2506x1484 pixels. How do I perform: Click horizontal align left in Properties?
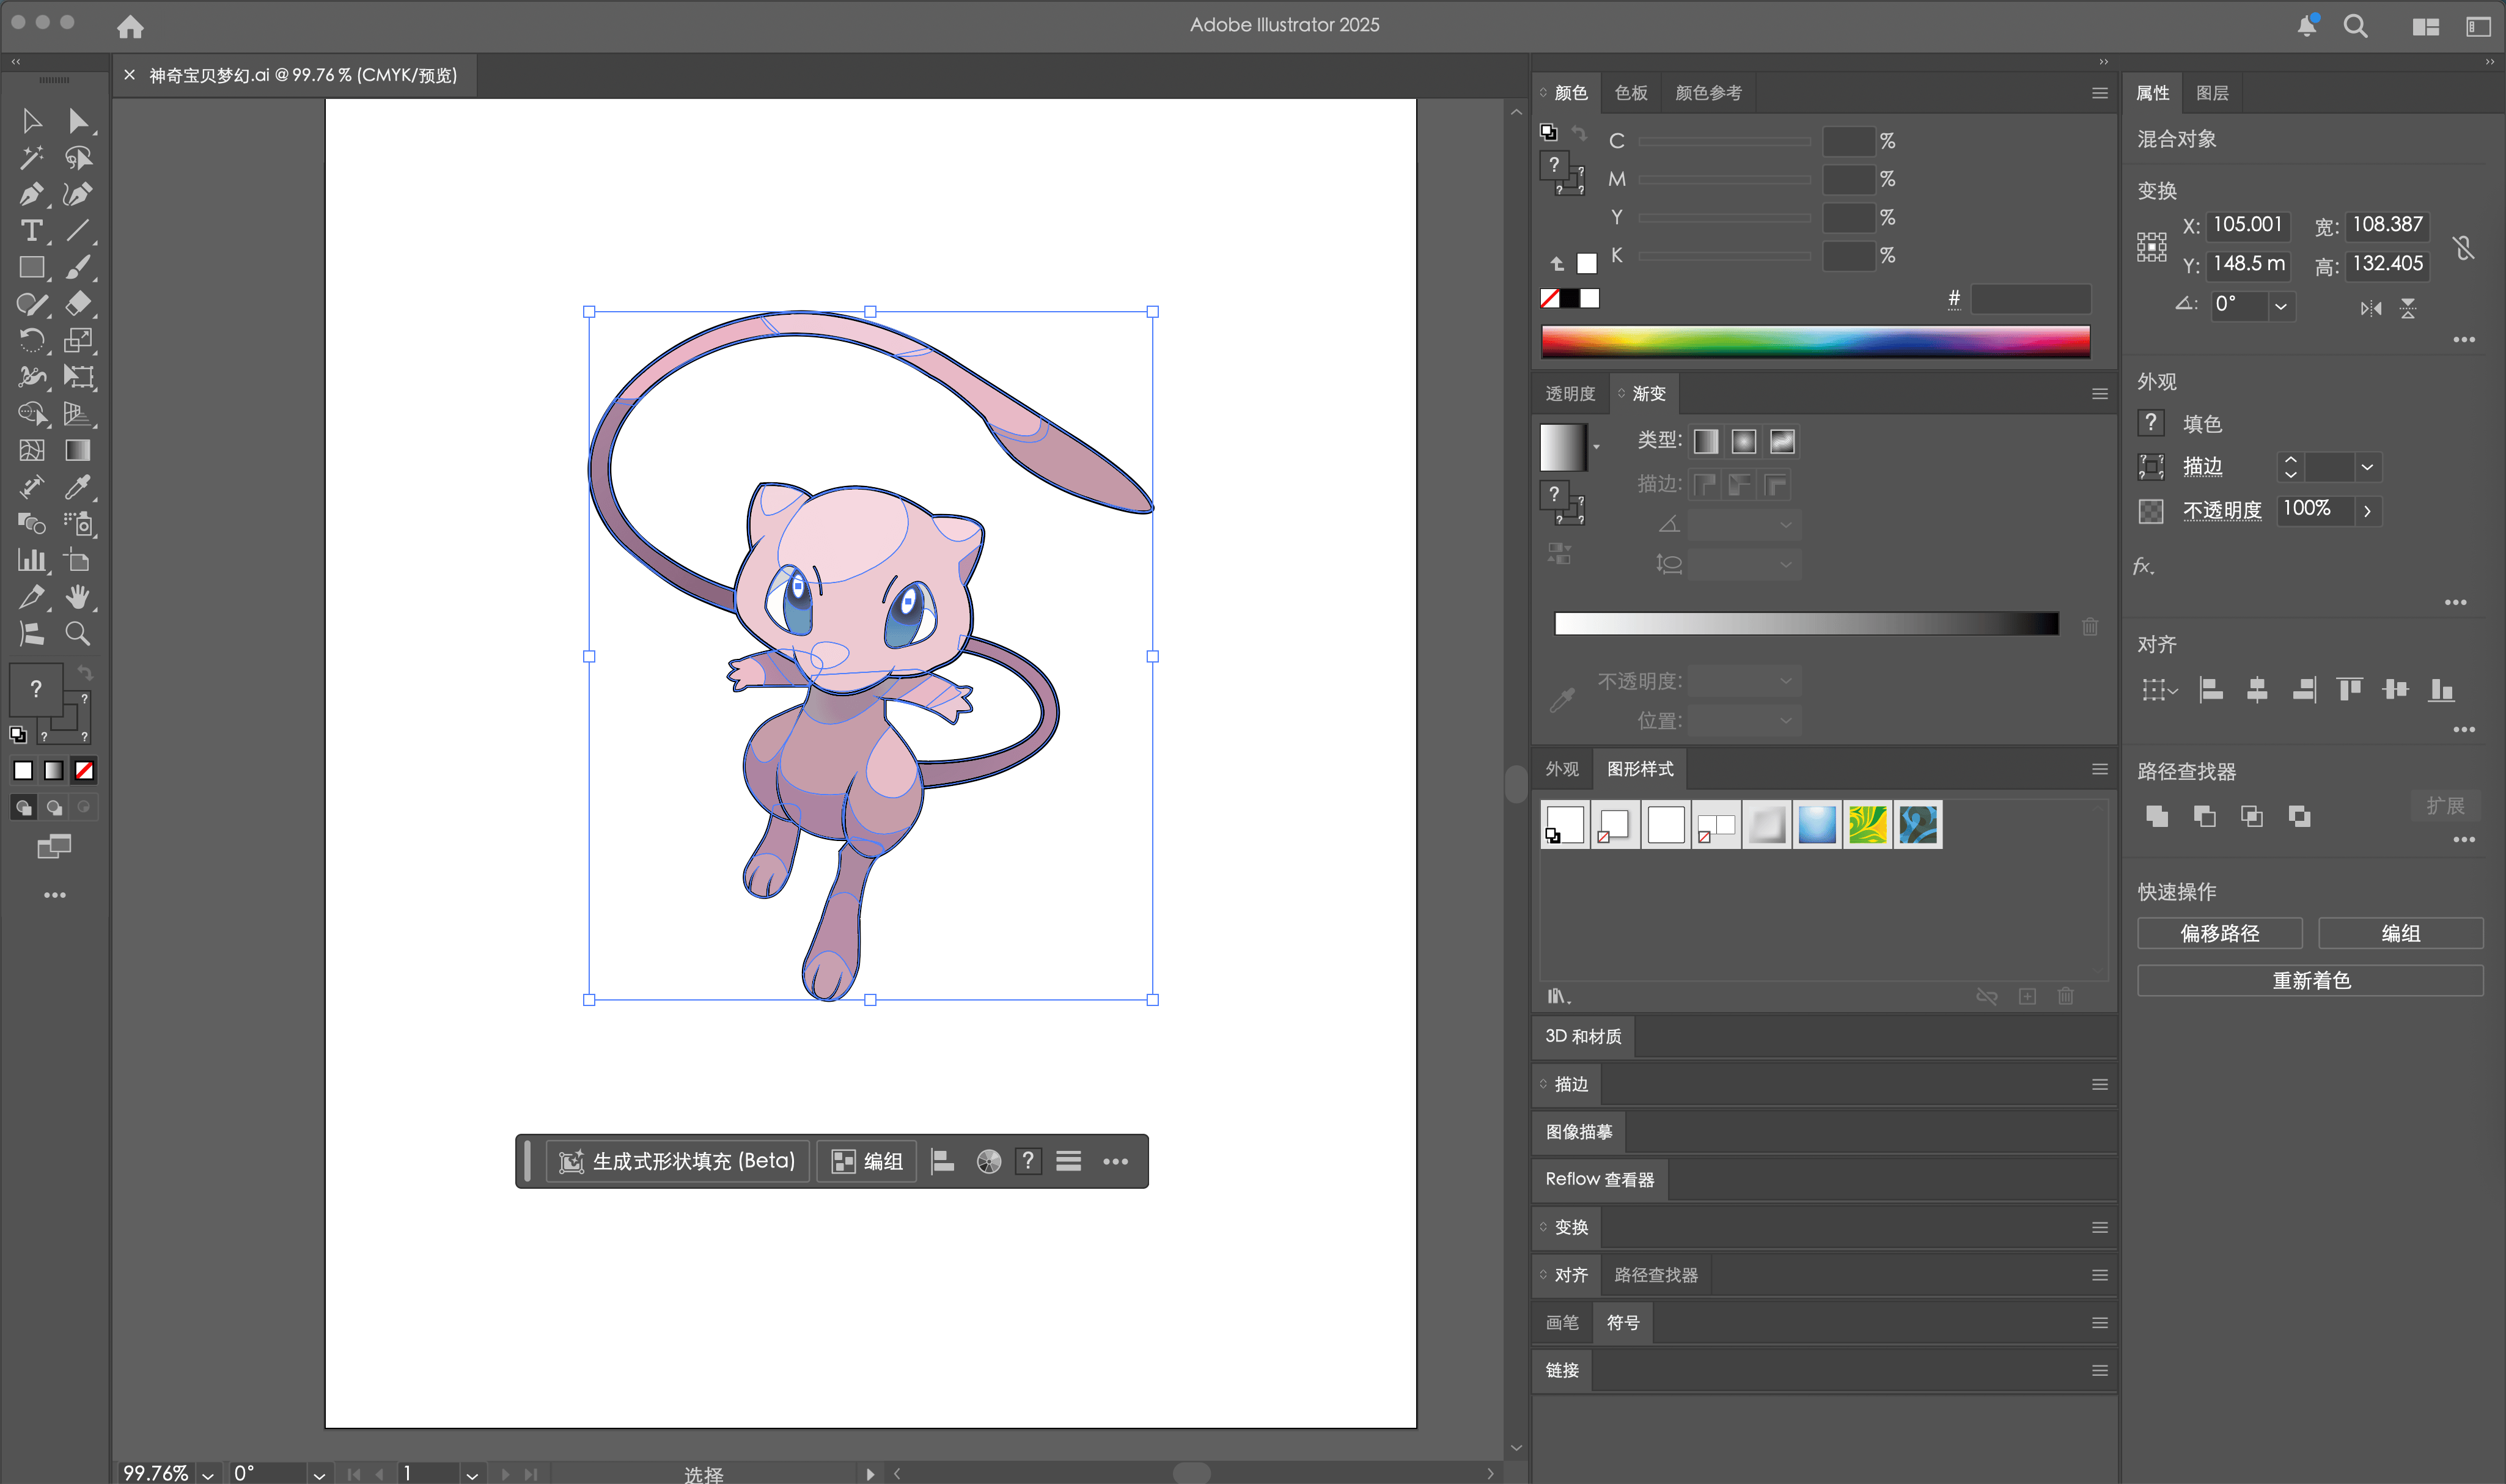click(2211, 690)
